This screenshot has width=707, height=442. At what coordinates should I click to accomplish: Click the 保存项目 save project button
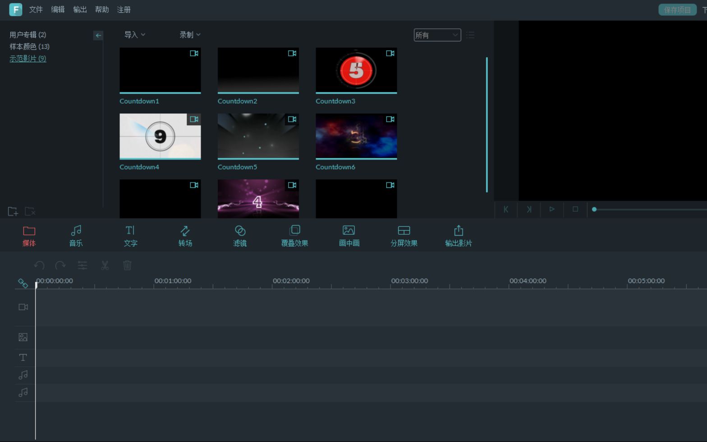(x=677, y=9)
